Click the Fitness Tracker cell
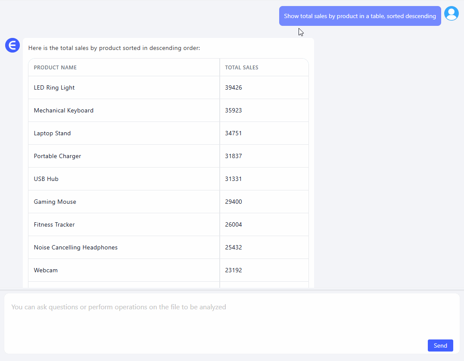The height and width of the screenshot is (361, 464). (x=54, y=224)
